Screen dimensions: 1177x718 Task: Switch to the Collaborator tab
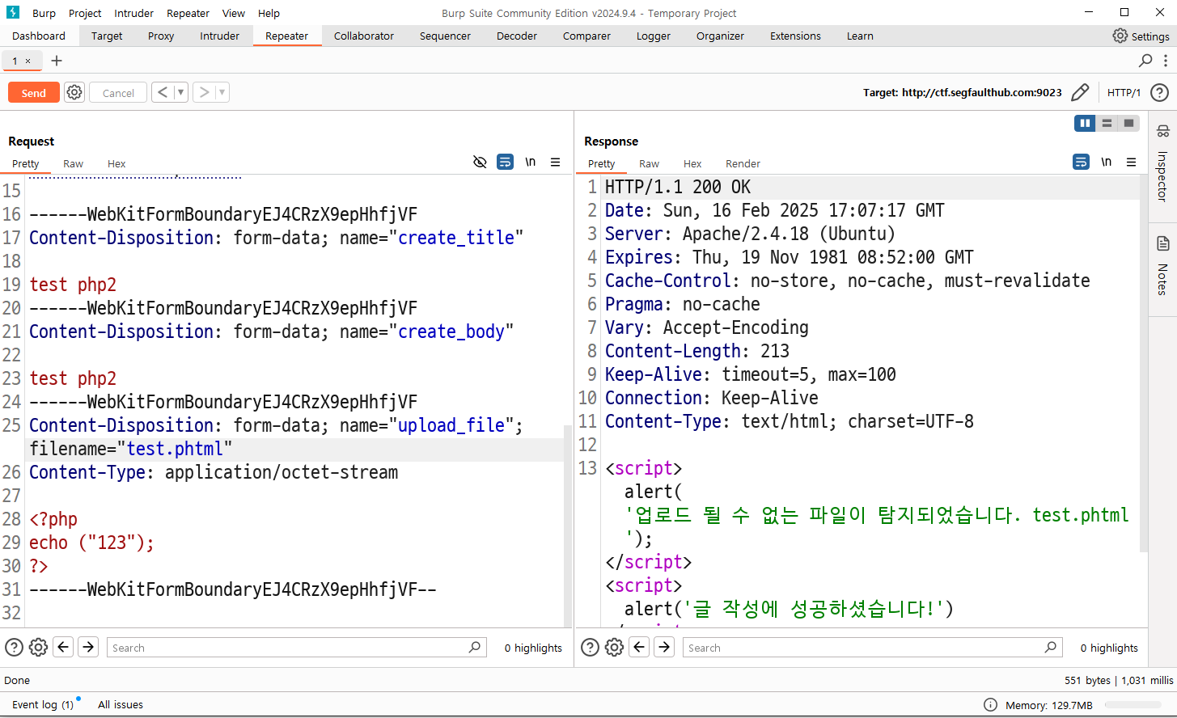point(364,36)
